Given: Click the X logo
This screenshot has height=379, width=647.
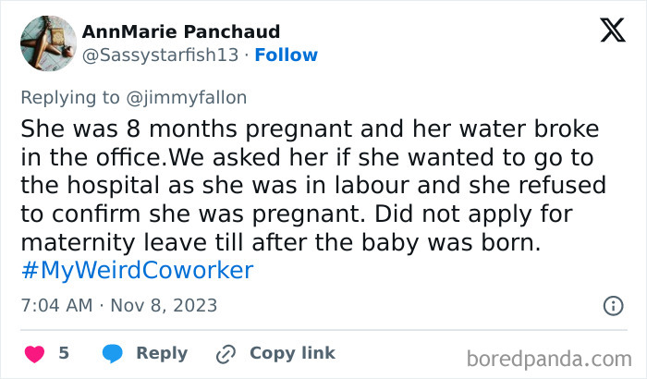Looking at the screenshot, I should click(612, 31).
